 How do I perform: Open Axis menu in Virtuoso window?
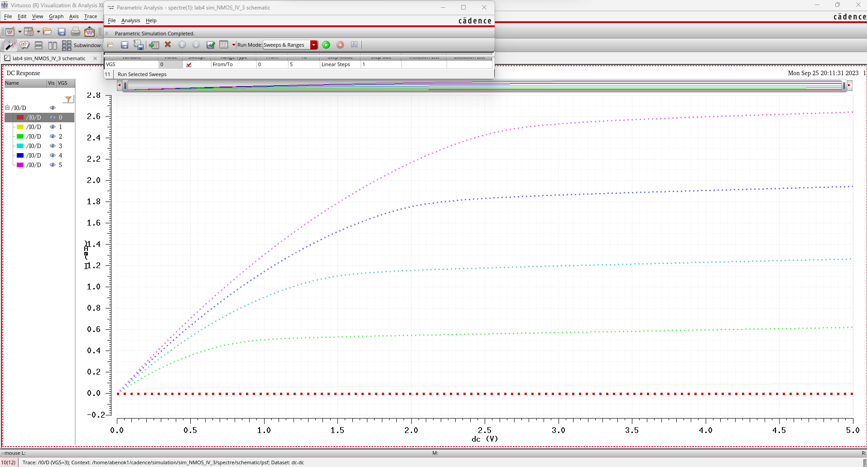[x=74, y=16]
